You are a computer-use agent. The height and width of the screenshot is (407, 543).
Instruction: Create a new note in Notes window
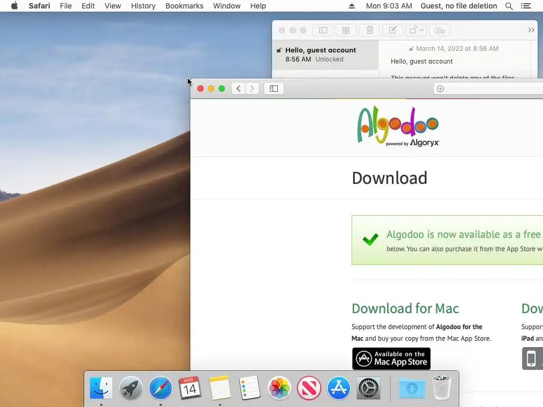click(x=393, y=30)
